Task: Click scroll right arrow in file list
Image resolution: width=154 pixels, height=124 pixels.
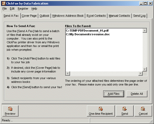Action: point(141,74)
